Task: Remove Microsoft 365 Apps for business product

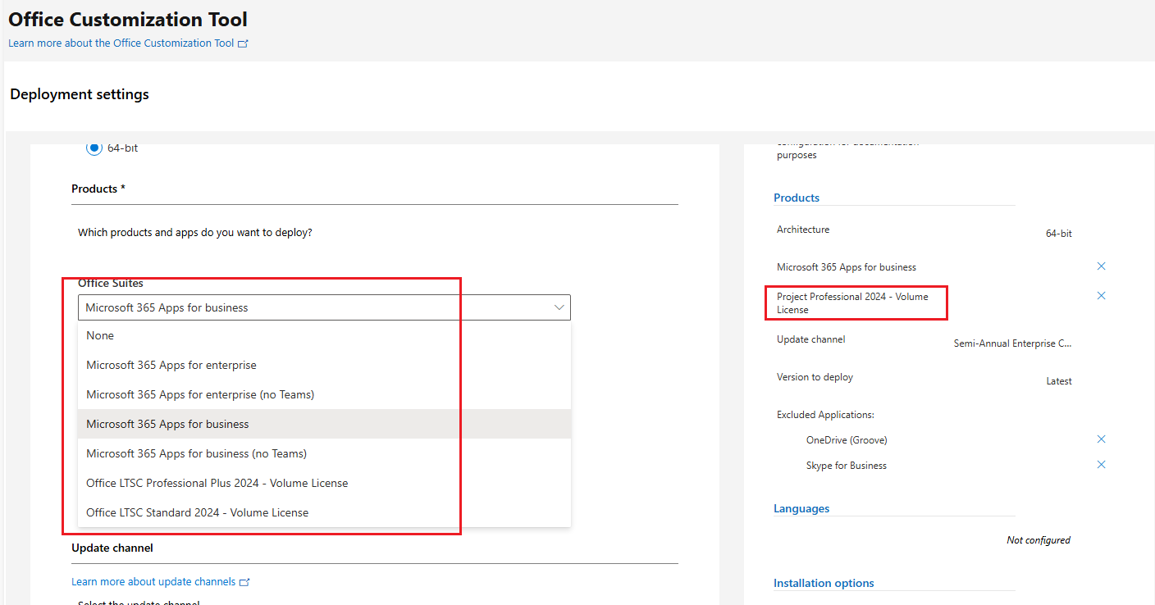Action: (1101, 266)
